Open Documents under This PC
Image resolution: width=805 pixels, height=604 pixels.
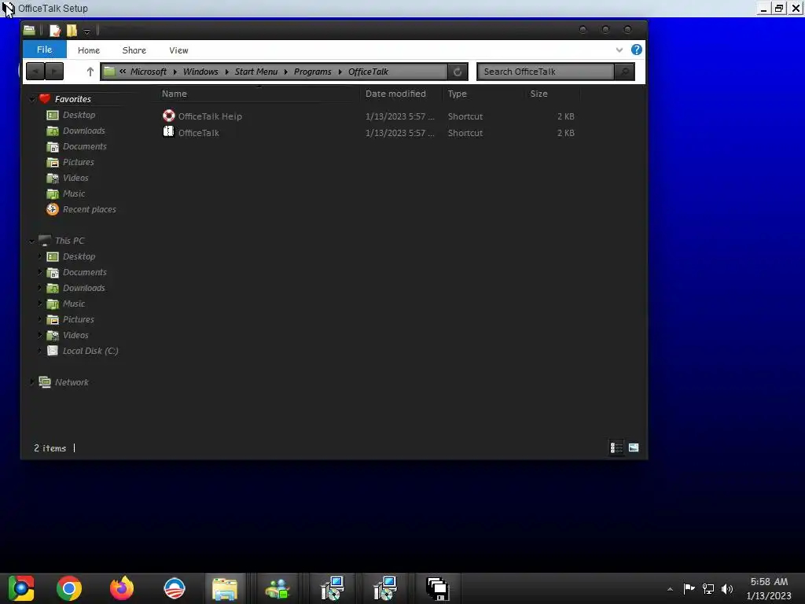pos(85,272)
